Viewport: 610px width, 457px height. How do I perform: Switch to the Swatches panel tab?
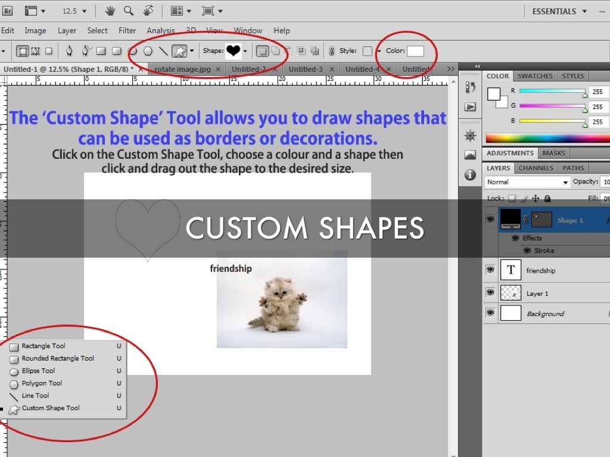[x=534, y=76]
